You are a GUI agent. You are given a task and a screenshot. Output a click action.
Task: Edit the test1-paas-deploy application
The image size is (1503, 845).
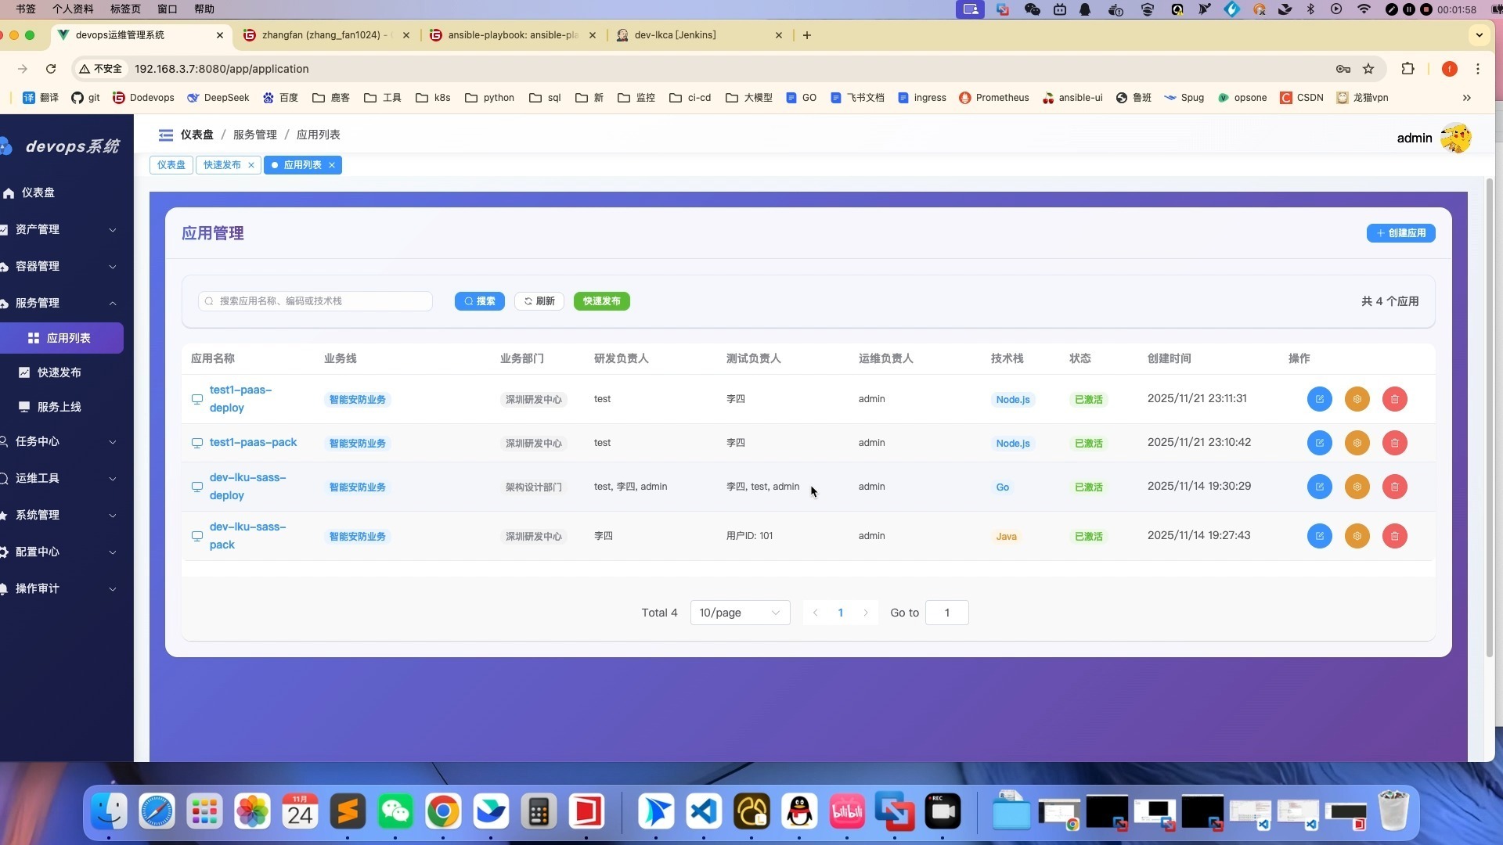tap(1319, 399)
